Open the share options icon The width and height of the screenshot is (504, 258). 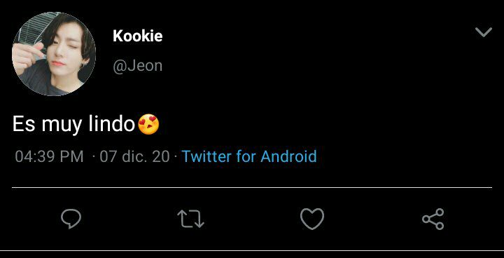coord(433,219)
